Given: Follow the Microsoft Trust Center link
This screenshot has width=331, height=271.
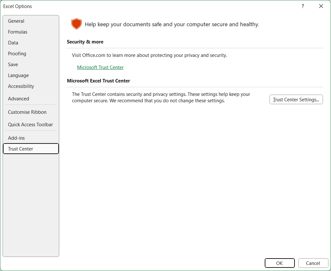Looking at the screenshot, I should tap(100, 67).
